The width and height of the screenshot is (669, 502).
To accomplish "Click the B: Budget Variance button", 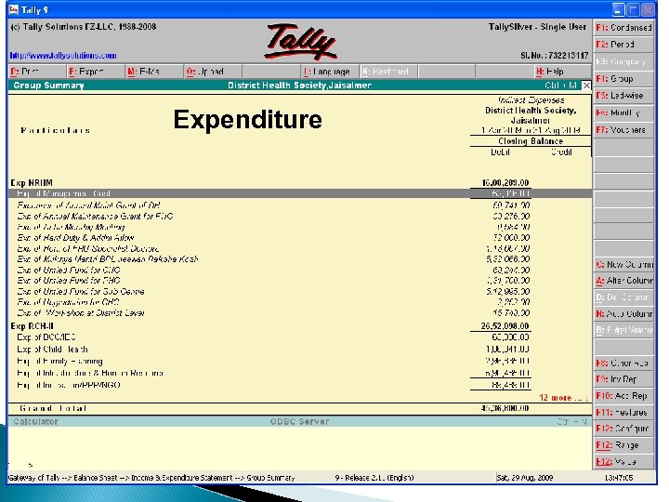I will [x=623, y=330].
